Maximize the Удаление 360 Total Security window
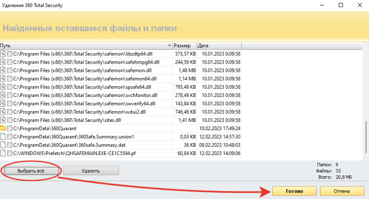The width and height of the screenshot is (369, 199). (341, 5)
